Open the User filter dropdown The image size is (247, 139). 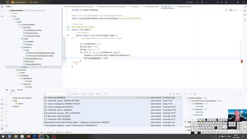pyautogui.click(x=84, y=94)
